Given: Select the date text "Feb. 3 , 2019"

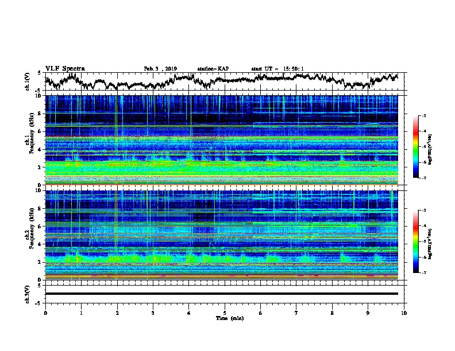Looking at the screenshot, I should [160, 69].
